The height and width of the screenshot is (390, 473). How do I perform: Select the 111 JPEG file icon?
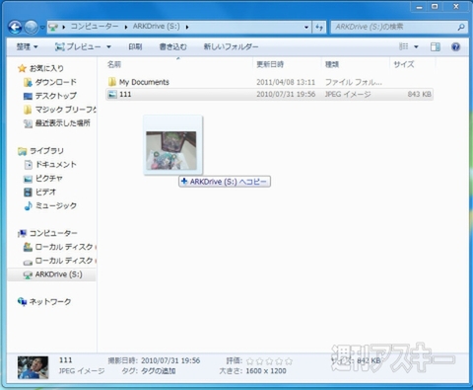click(x=112, y=95)
